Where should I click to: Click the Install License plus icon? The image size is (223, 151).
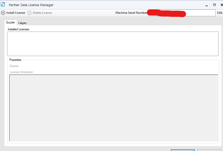tap(3, 12)
